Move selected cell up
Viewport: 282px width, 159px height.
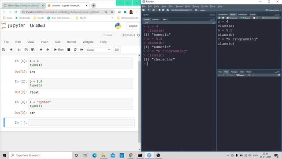point(41,49)
